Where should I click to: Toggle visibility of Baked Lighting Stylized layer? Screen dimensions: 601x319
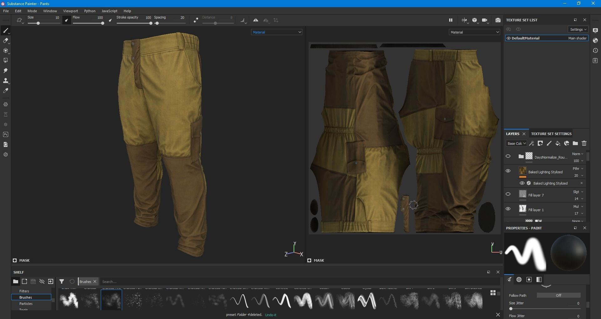click(x=508, y=171)
